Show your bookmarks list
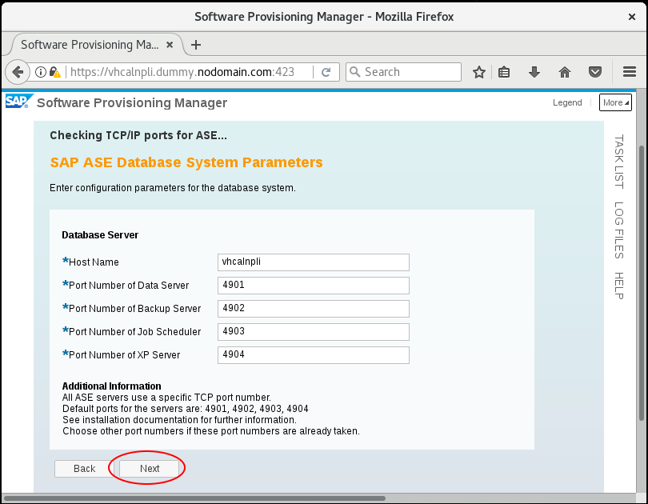The width and height of the screenshot is (648, 504). [504, 72]
